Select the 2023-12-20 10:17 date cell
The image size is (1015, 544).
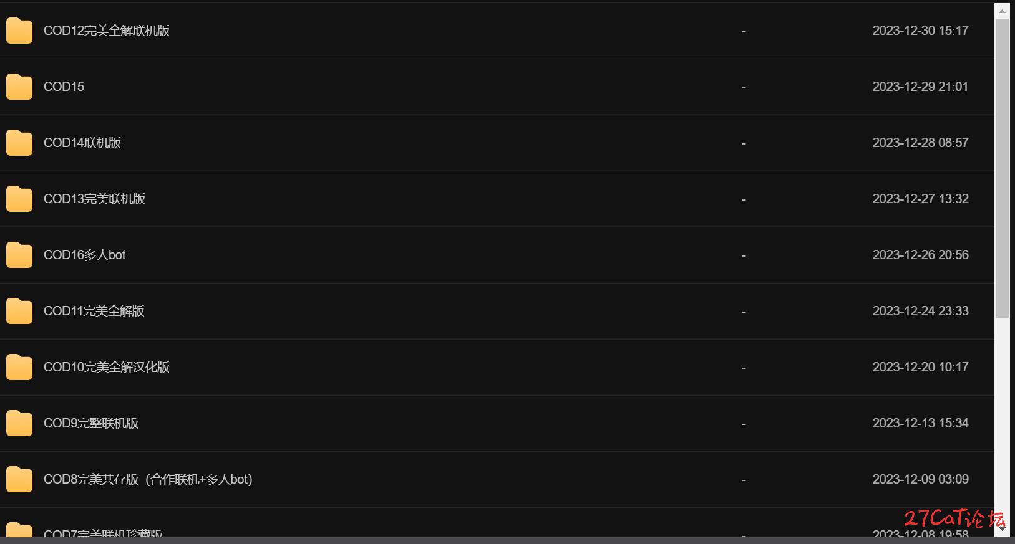[920, 367]
